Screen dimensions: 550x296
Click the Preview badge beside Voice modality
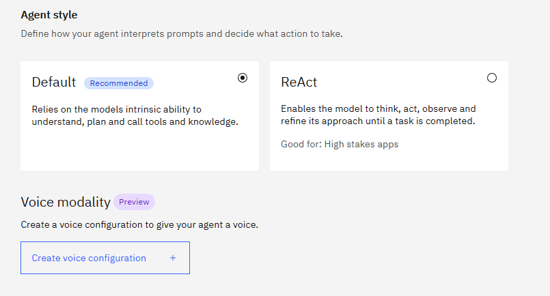pos(134,202)
